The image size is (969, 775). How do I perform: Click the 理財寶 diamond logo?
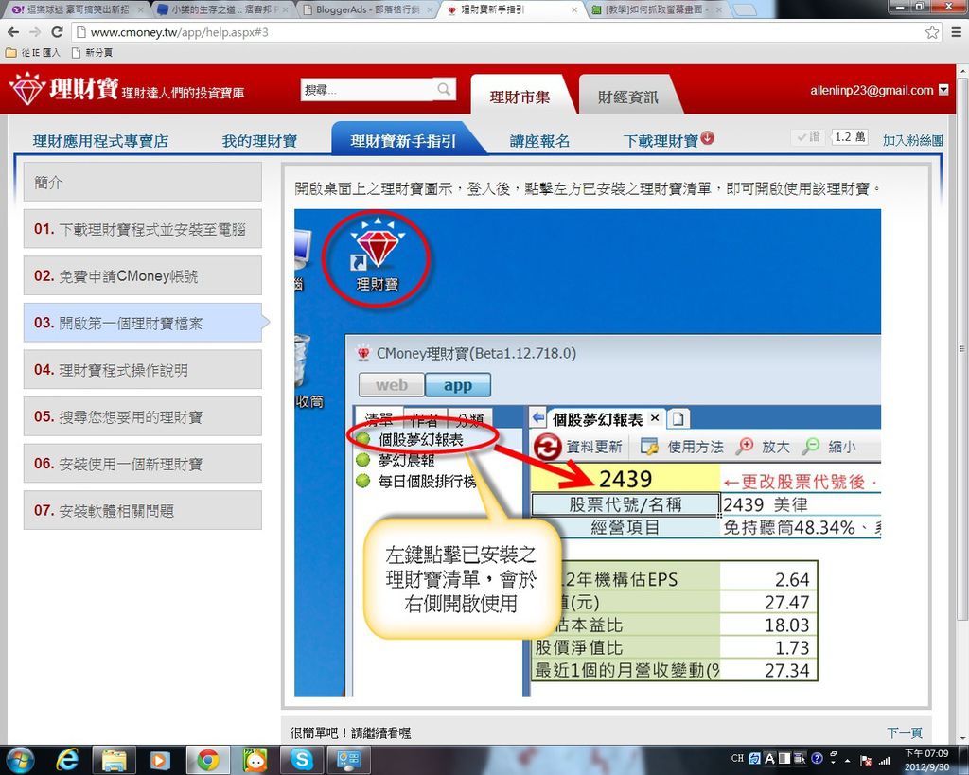(x=27, y=88)
